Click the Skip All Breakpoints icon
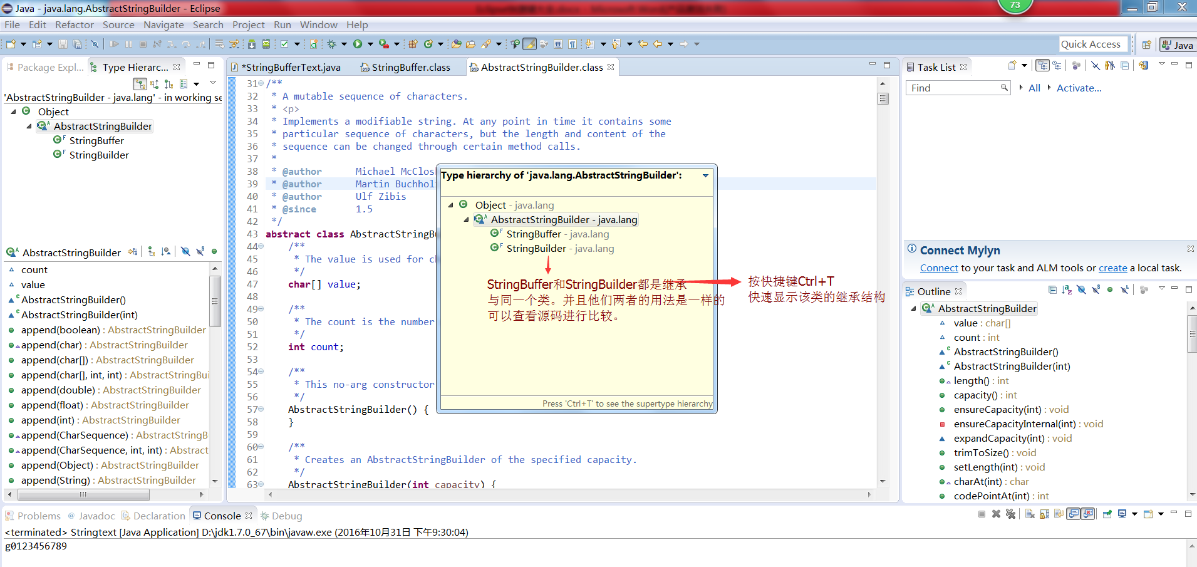This screenshot has width=1197, height=567. tap(95, 44)
